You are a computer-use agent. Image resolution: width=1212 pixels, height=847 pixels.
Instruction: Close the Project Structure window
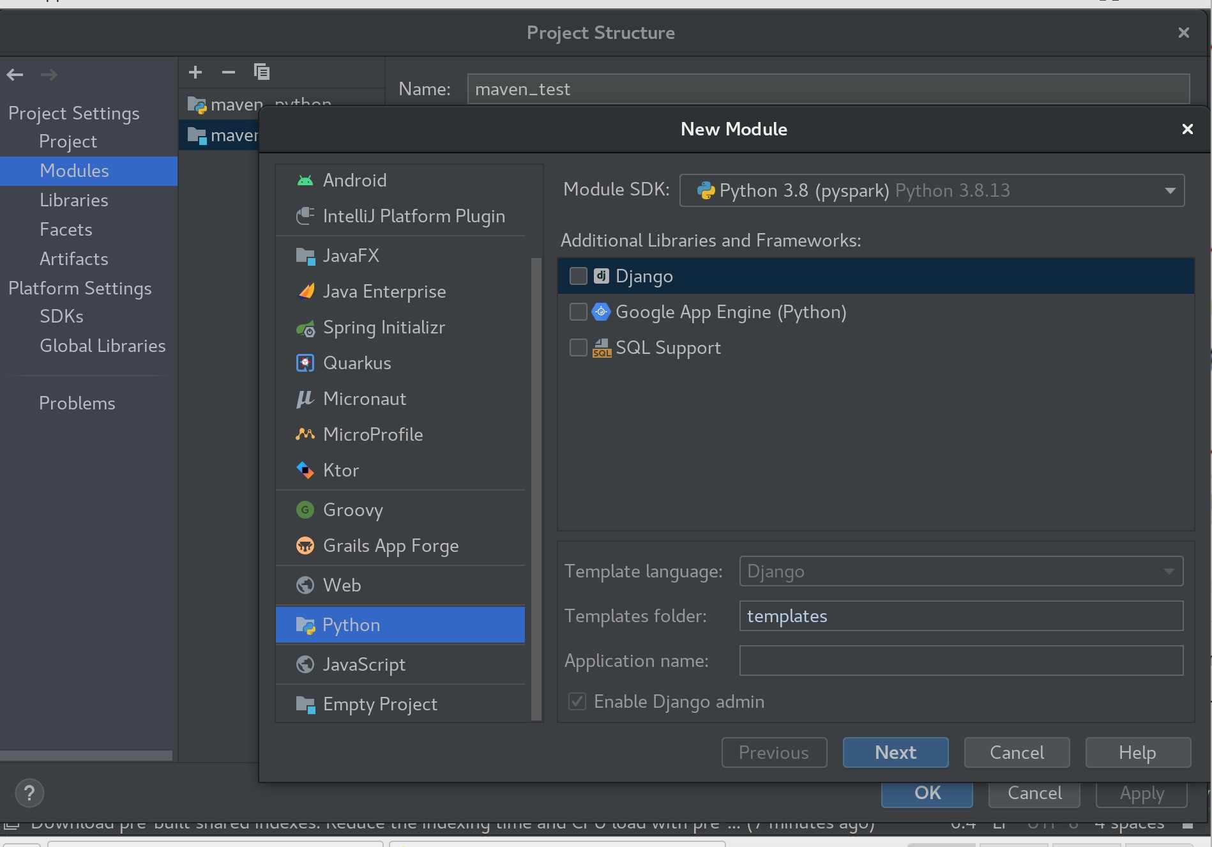click(1184, 33)
